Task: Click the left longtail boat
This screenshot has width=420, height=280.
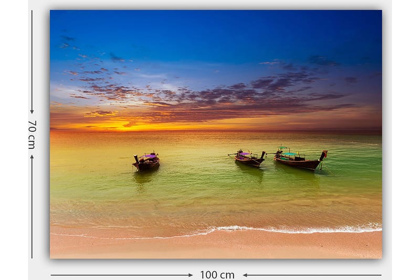Action: (146, 162)
